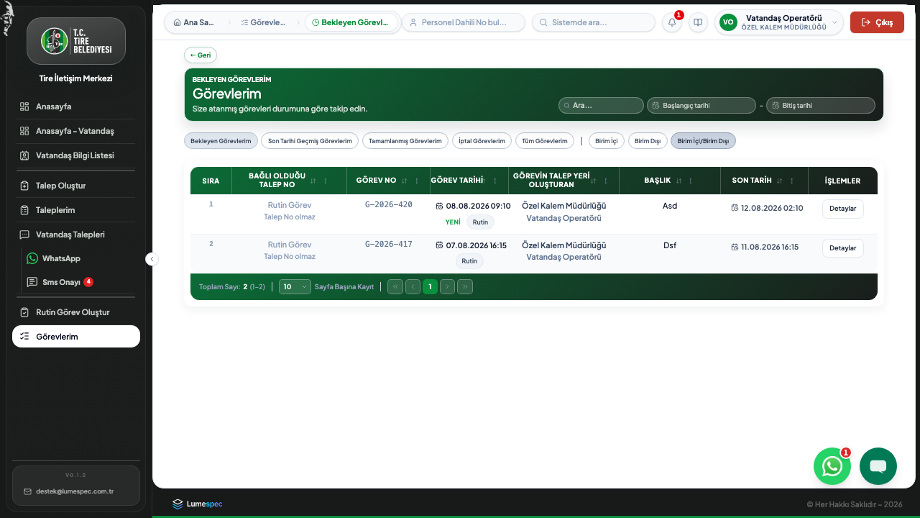
Task: Open column menu for Bağlı Olduğu Talep No
Action: pos(326,181)
